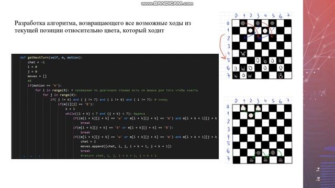Click code line "if(motion == 'b'):"
Screen dimensions: 335x188
(44, 86)
